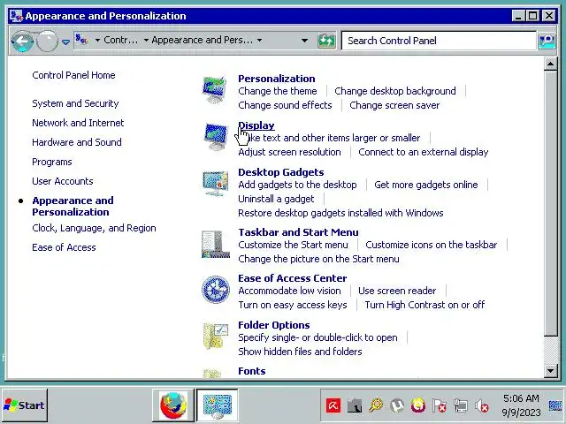Open Control Panel Home

(x=73, y=75)
